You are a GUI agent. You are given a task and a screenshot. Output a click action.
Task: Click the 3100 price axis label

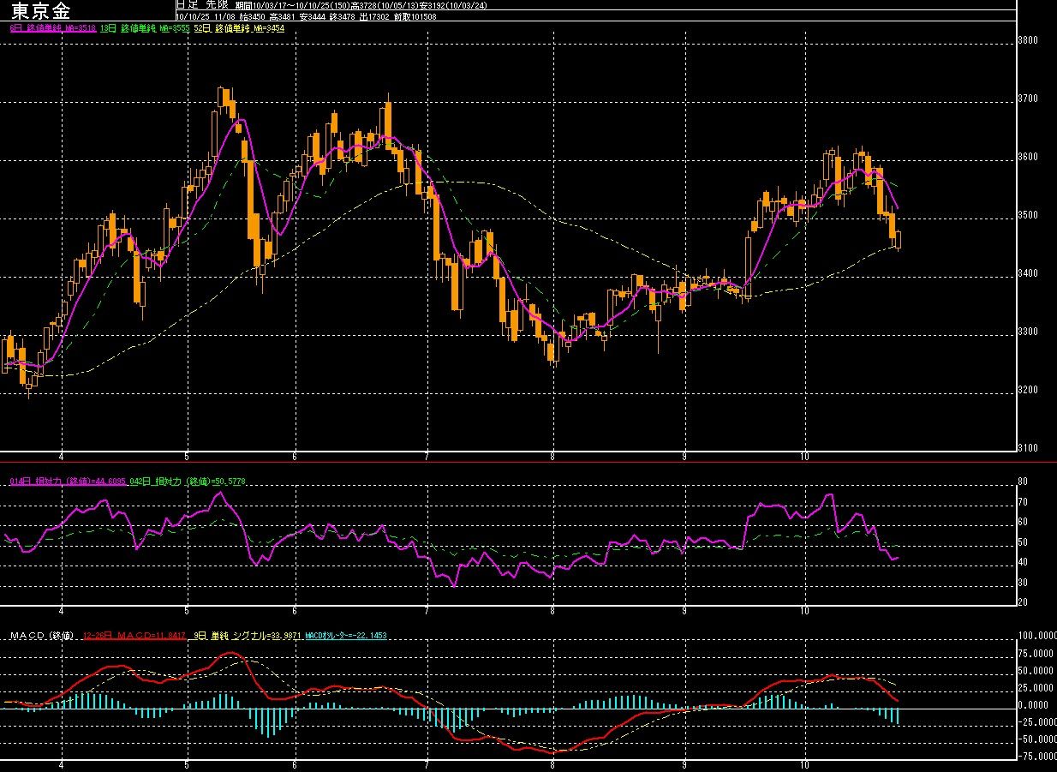coord(1028,447)
